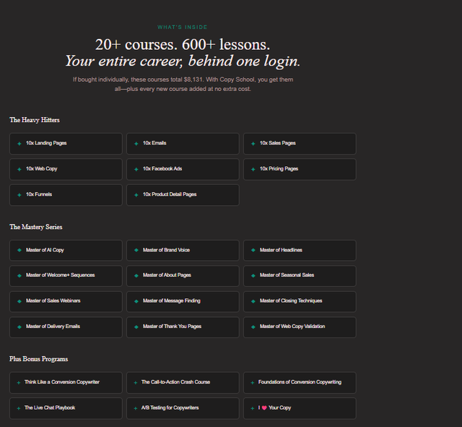Select the Master of Sales Webinars text
The height and width of the screenshot is (427, 462).
(x=53, y=301)
